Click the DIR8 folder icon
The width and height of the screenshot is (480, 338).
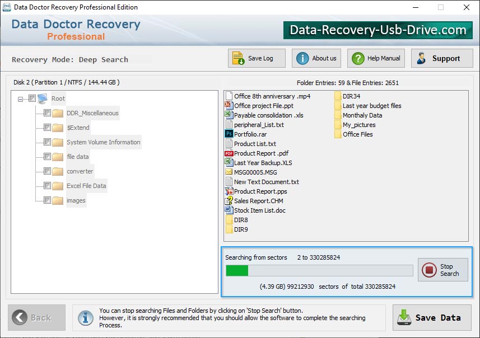[229, 219]
